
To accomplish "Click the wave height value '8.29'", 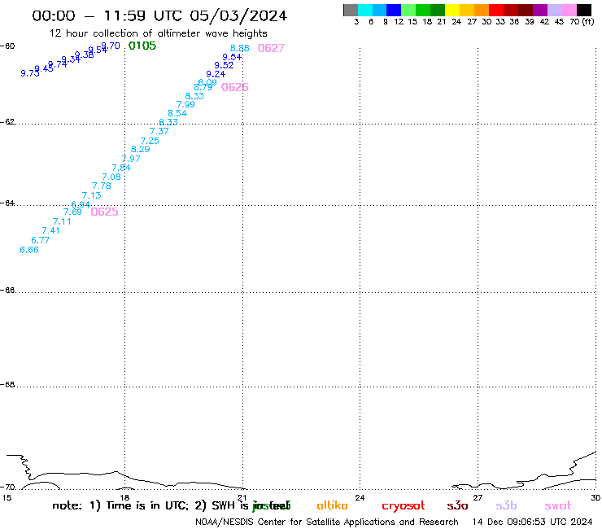I will point(140,150).
